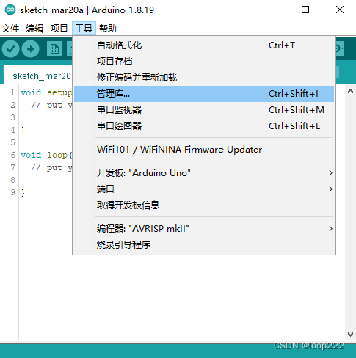The image size is (356, 358).
Task: Select 取得开发板信息 entry
Action: coord(204,205)
